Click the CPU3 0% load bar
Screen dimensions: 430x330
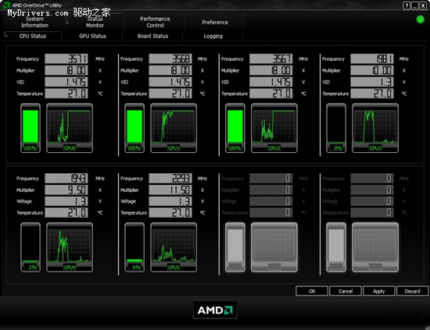coord(336,128)
